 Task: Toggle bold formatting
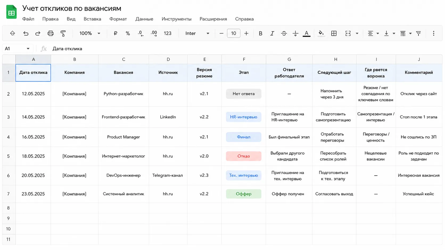pyautogui.click(x=261, y=33)
